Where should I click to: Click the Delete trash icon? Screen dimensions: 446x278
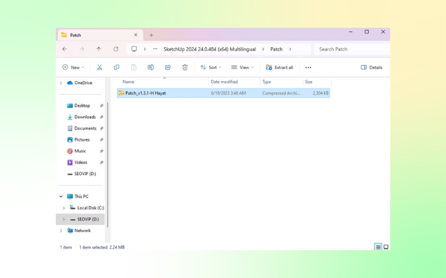[185, 67]
